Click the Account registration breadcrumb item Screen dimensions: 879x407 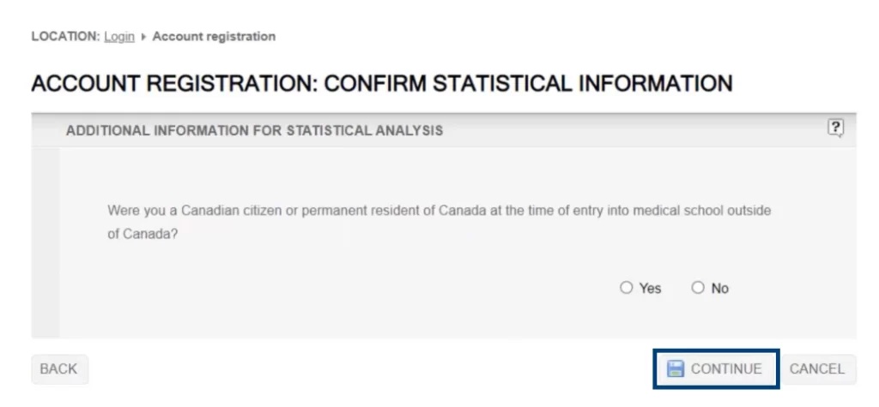click(214, 37)
